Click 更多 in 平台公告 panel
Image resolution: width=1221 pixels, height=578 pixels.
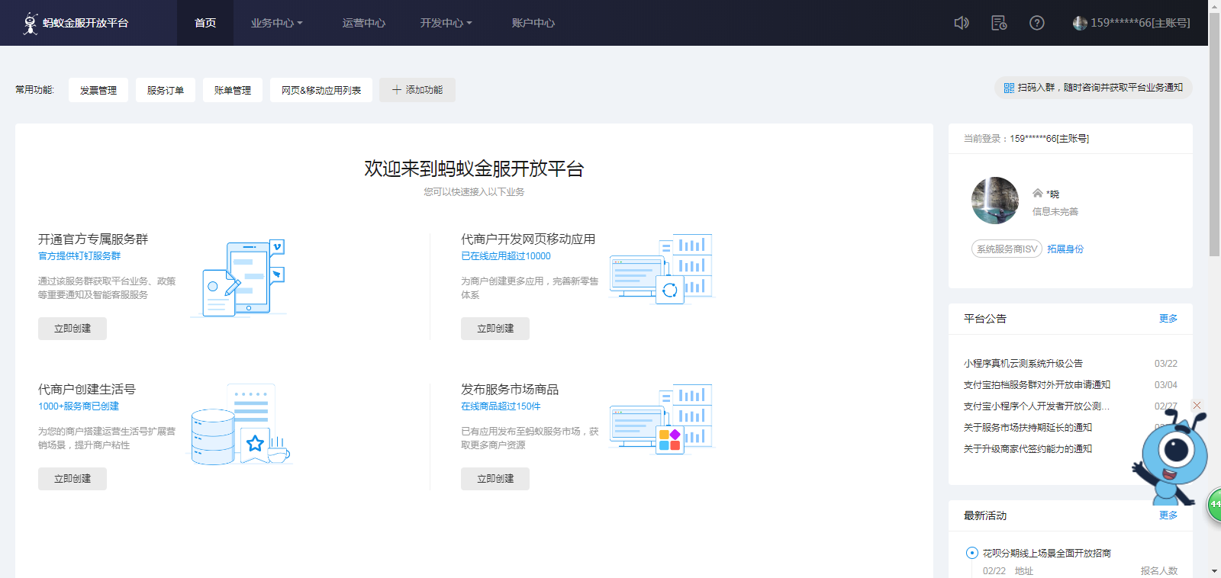[1168, 319]
